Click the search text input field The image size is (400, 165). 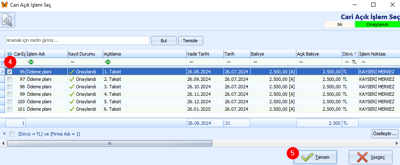77,41
